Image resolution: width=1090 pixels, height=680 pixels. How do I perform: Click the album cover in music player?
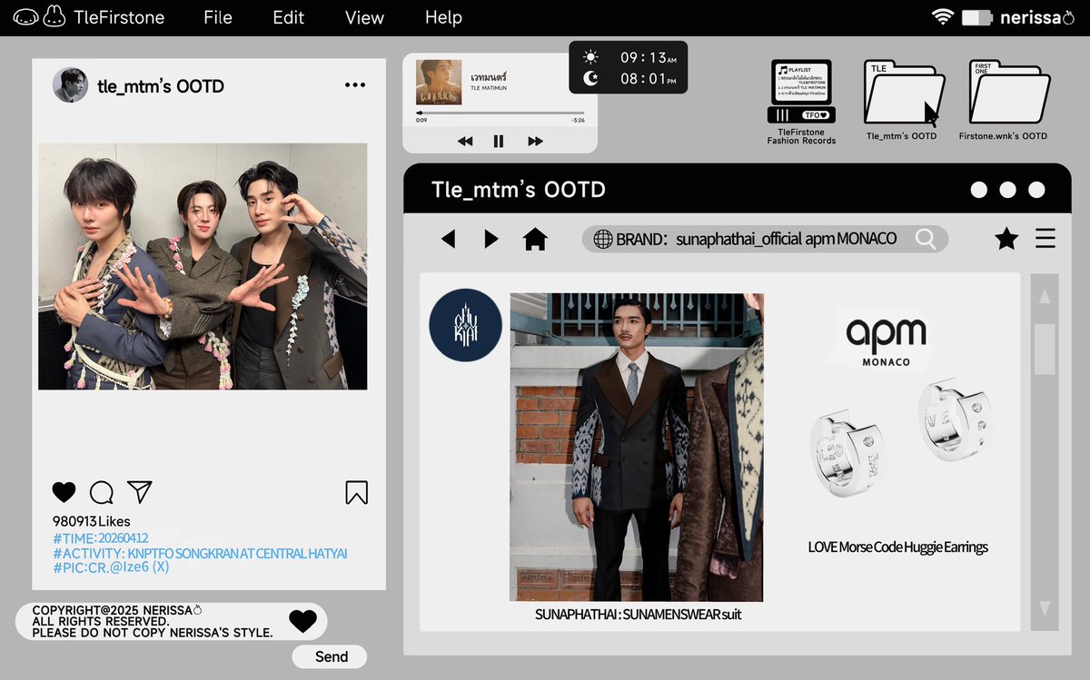click(439, 82)
